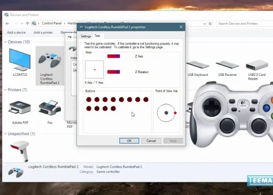Click the Up arrow in the navigation bar

27,24
